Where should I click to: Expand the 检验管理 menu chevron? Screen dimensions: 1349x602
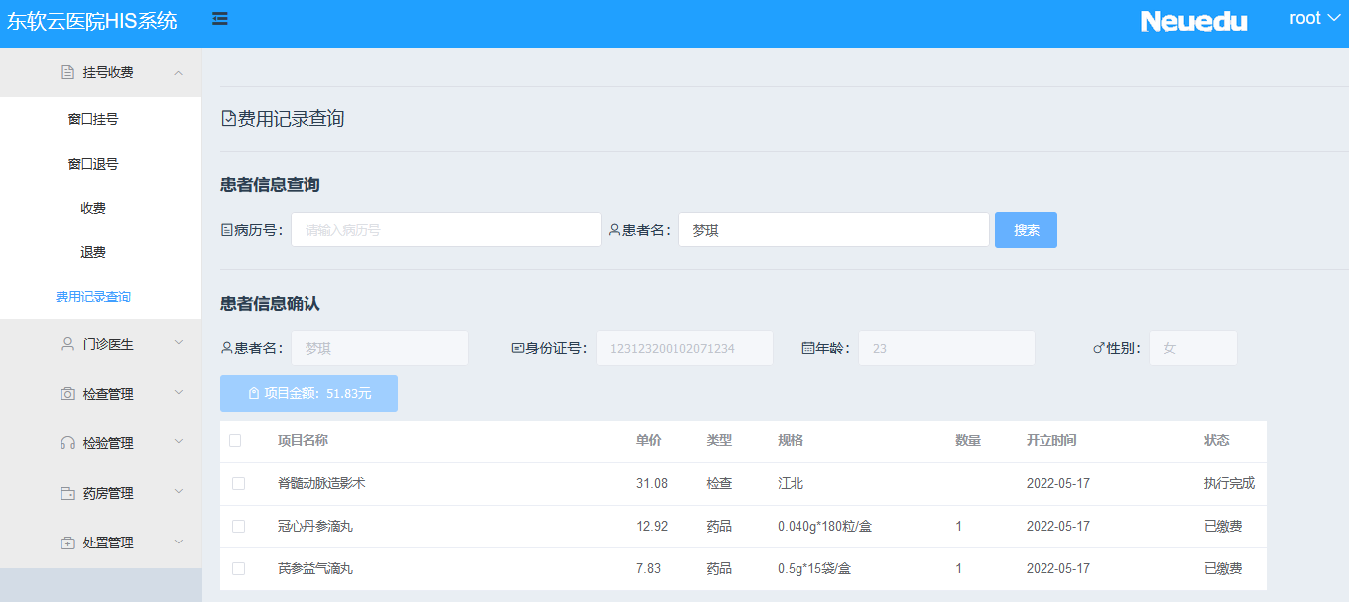pyautogui.click(x=179, y=442)
